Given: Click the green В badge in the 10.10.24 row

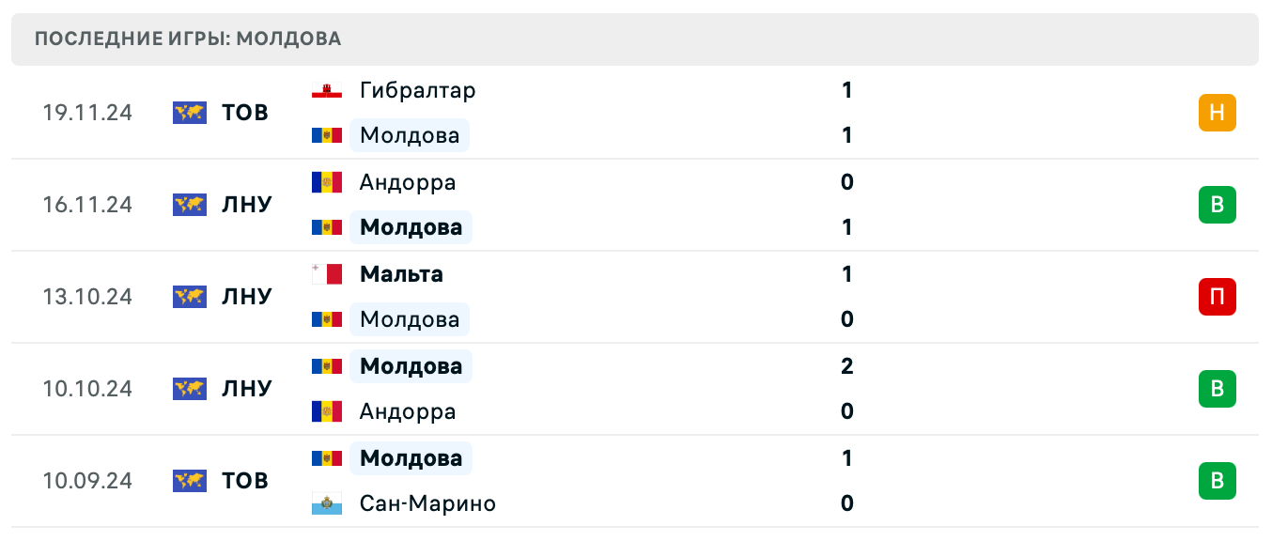Looking at the screenshot, I should point(1218,388).
